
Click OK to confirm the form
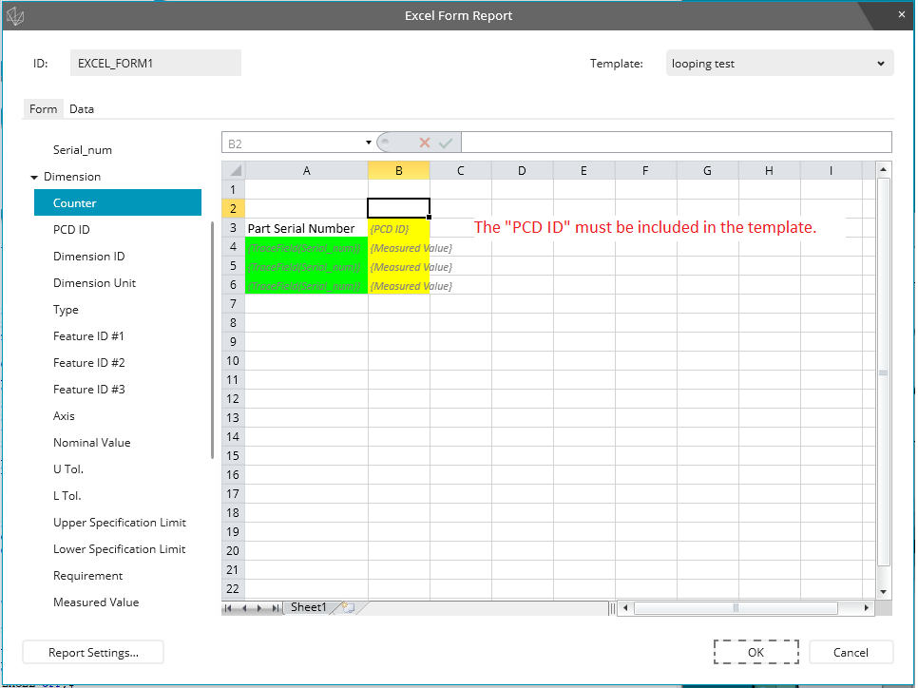coord(755,652)
